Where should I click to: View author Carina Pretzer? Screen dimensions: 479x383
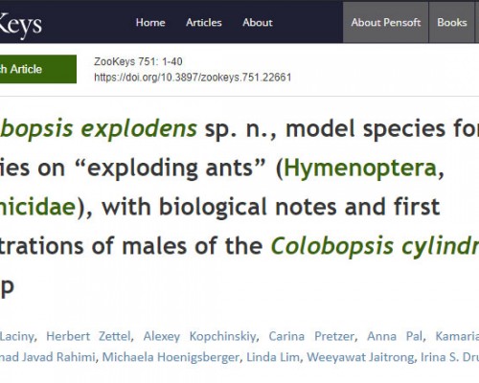click(311, 336)
